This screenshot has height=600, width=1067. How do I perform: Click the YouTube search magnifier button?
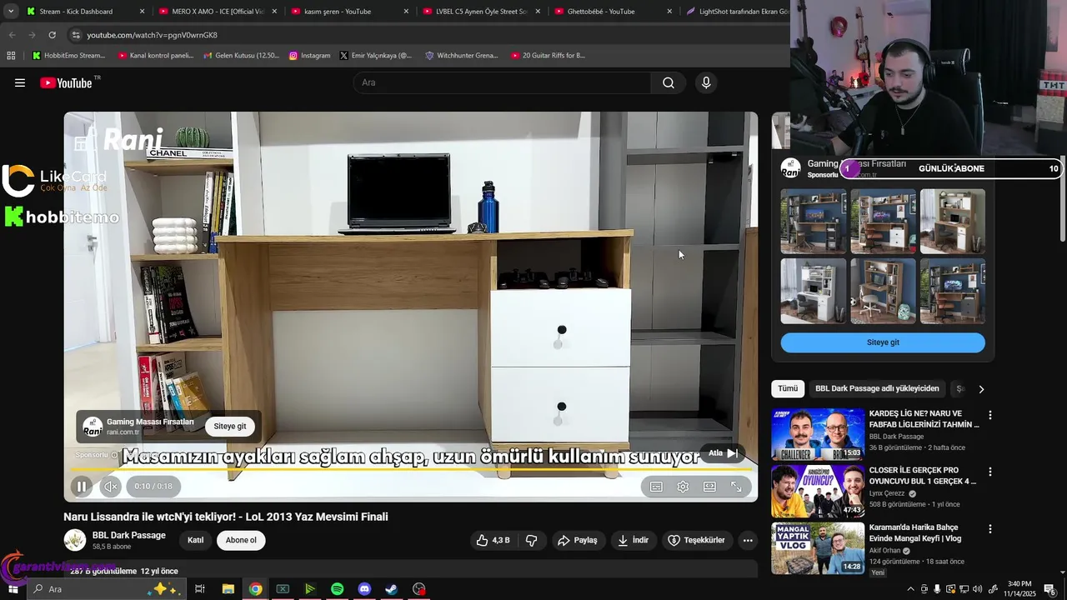[669, 82]
